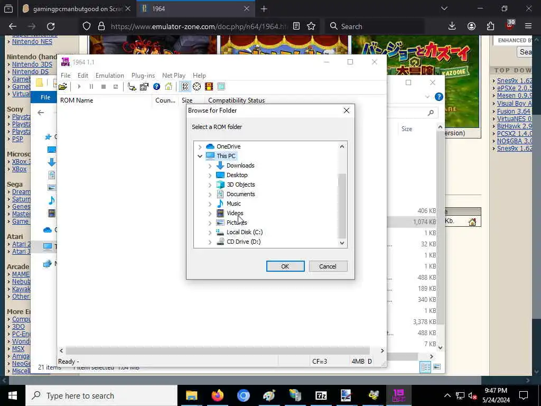Image resolution: width=541 pixels, height=406 pixels.
Task: Click the Reset emulation toolbar icon
Action: point(116,87)
